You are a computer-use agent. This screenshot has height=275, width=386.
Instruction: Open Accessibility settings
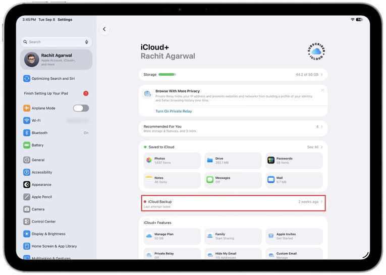pyautogui.click(x=56, y=172)
